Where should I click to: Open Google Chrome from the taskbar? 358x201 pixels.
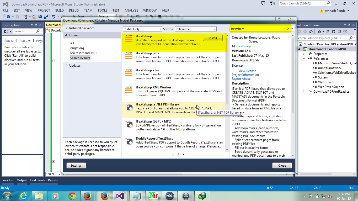(72, 196)
